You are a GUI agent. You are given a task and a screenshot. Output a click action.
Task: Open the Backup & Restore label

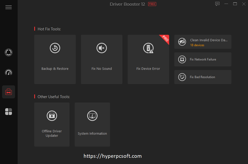point(55,69)
